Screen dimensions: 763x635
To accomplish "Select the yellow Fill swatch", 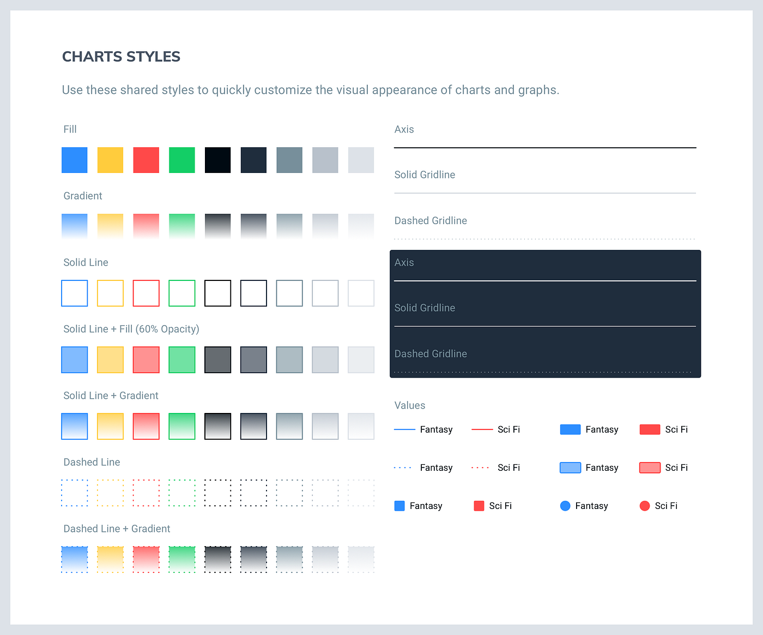I will [x=110, y=160].
